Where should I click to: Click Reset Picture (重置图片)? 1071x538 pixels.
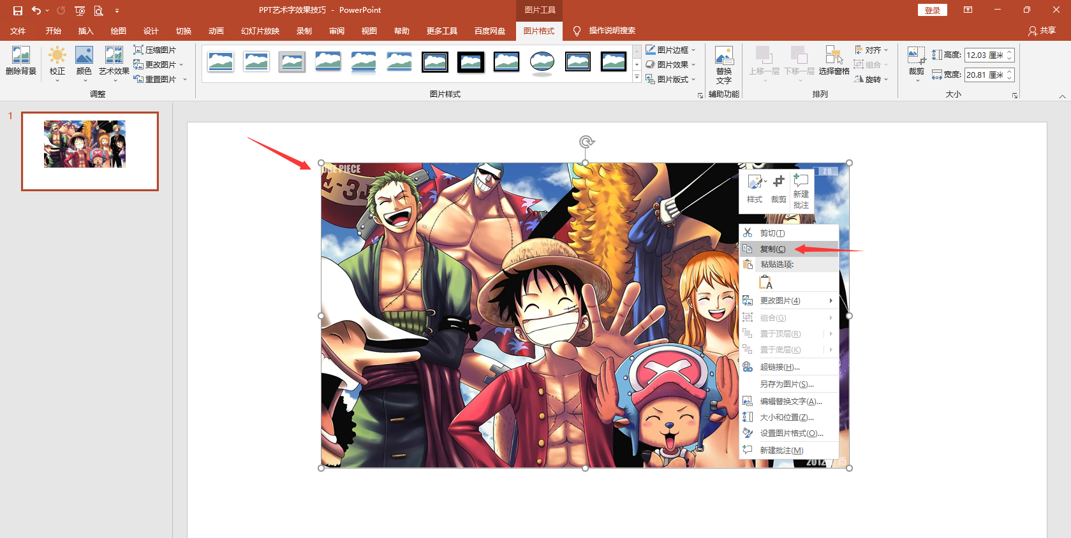[x=160, y=79]
